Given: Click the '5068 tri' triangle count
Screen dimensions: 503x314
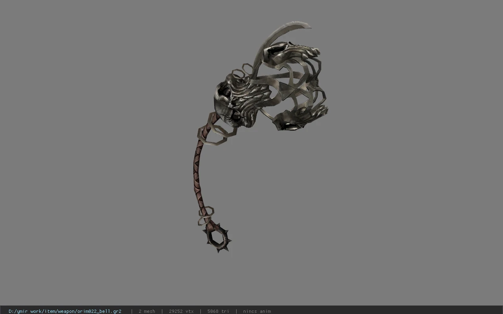Looking at the screenshot, I should point(218,311).
